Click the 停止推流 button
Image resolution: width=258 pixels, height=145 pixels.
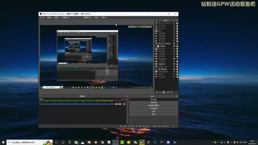[154, 100]
